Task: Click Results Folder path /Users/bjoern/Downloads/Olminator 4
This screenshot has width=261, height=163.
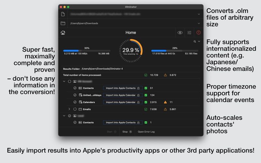Action: [102, 69]
